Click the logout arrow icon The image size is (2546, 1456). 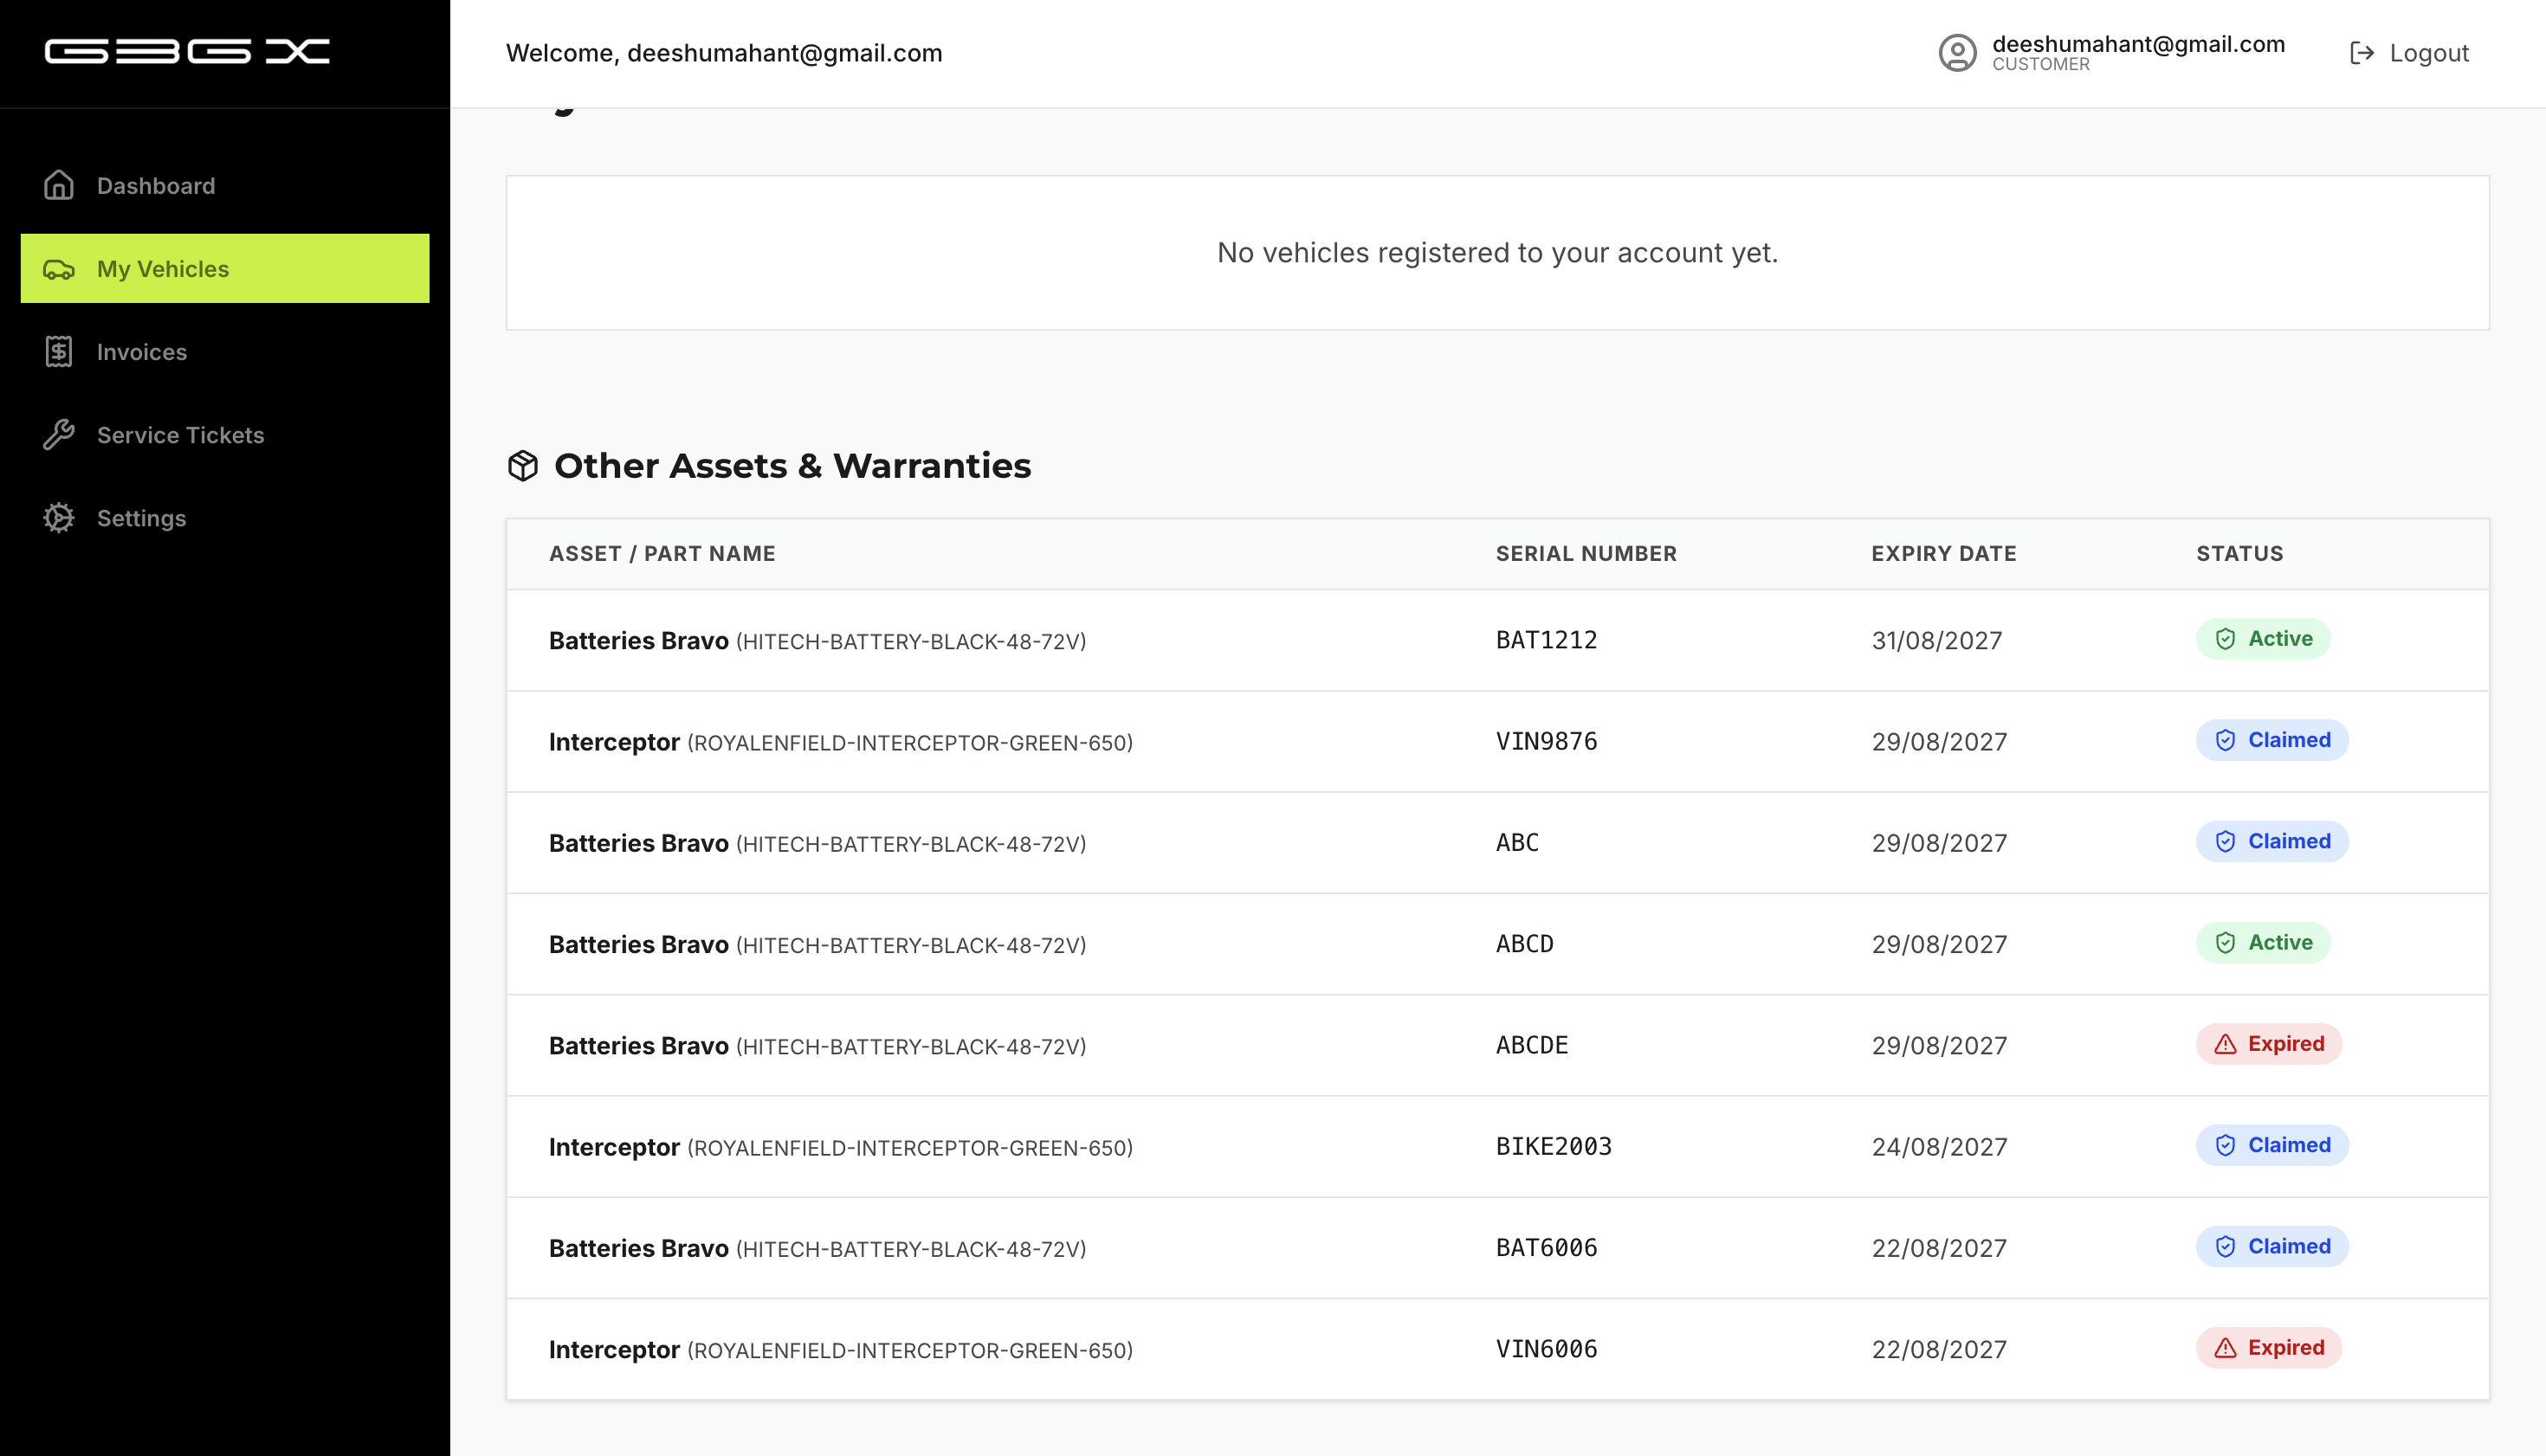click(2362, 53)
